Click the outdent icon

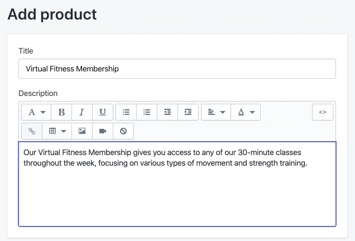pyautogui.click(x=167, y=112)
